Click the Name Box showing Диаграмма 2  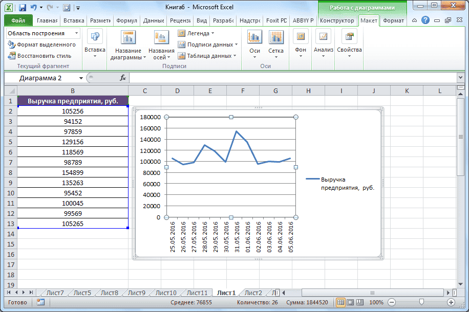pyautogui.click(x=41, y=78)
